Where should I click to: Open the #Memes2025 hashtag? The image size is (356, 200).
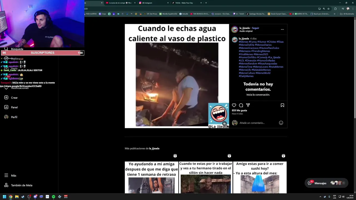261,54
